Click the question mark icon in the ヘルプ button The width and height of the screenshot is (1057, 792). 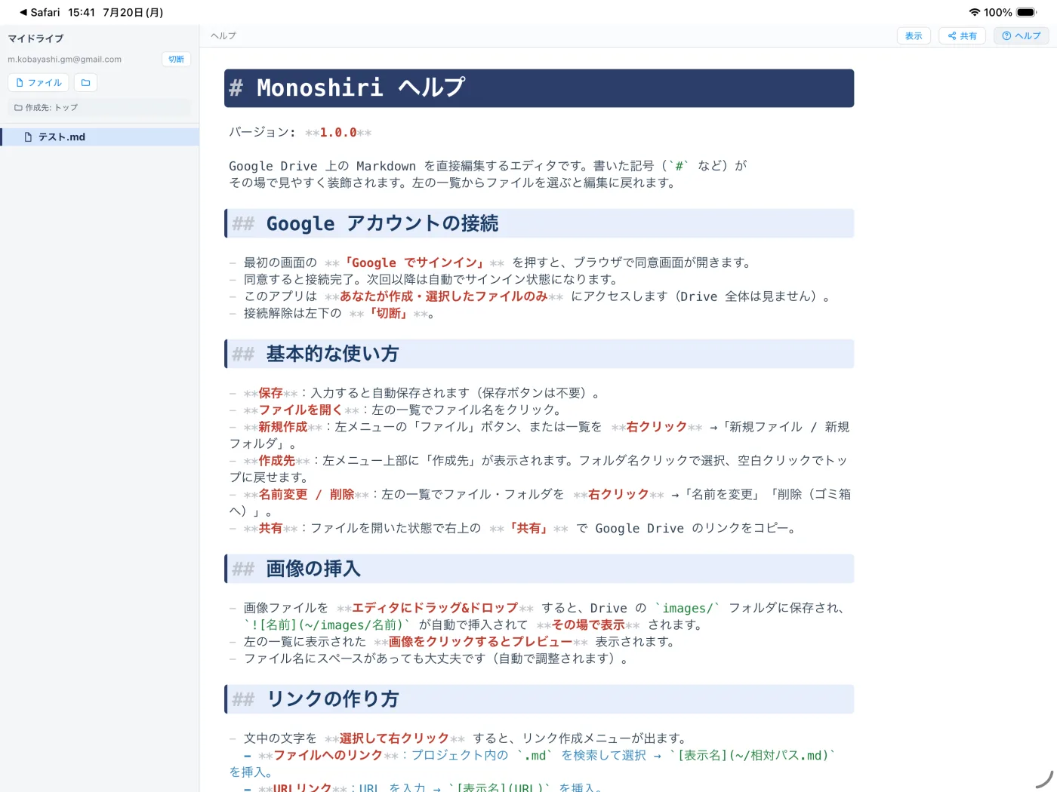(1006, 35)
